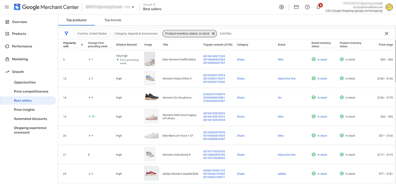The image size is (396, 184).
Task: Click the Price range column header
Action: click(x=386, y=45)
